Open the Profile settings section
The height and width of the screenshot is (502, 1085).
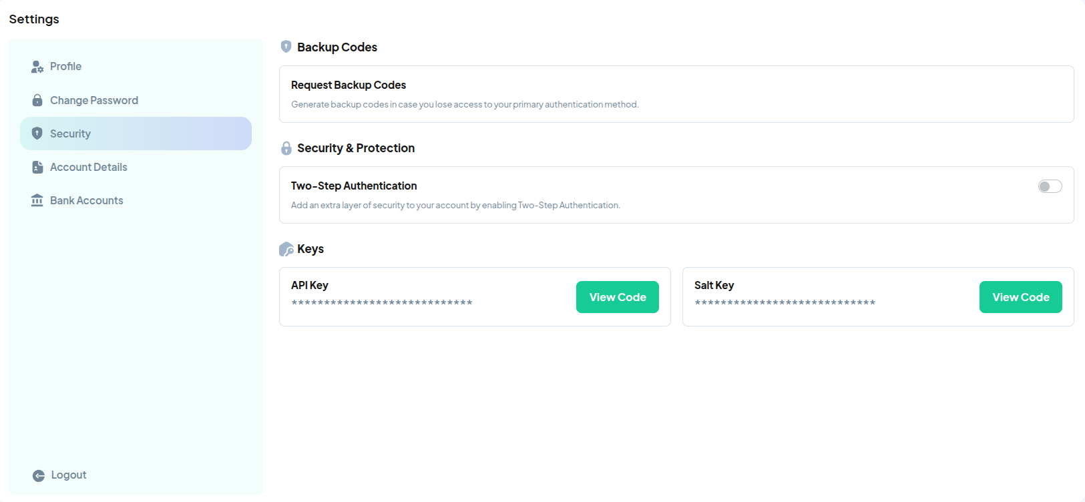coord(65,66)
